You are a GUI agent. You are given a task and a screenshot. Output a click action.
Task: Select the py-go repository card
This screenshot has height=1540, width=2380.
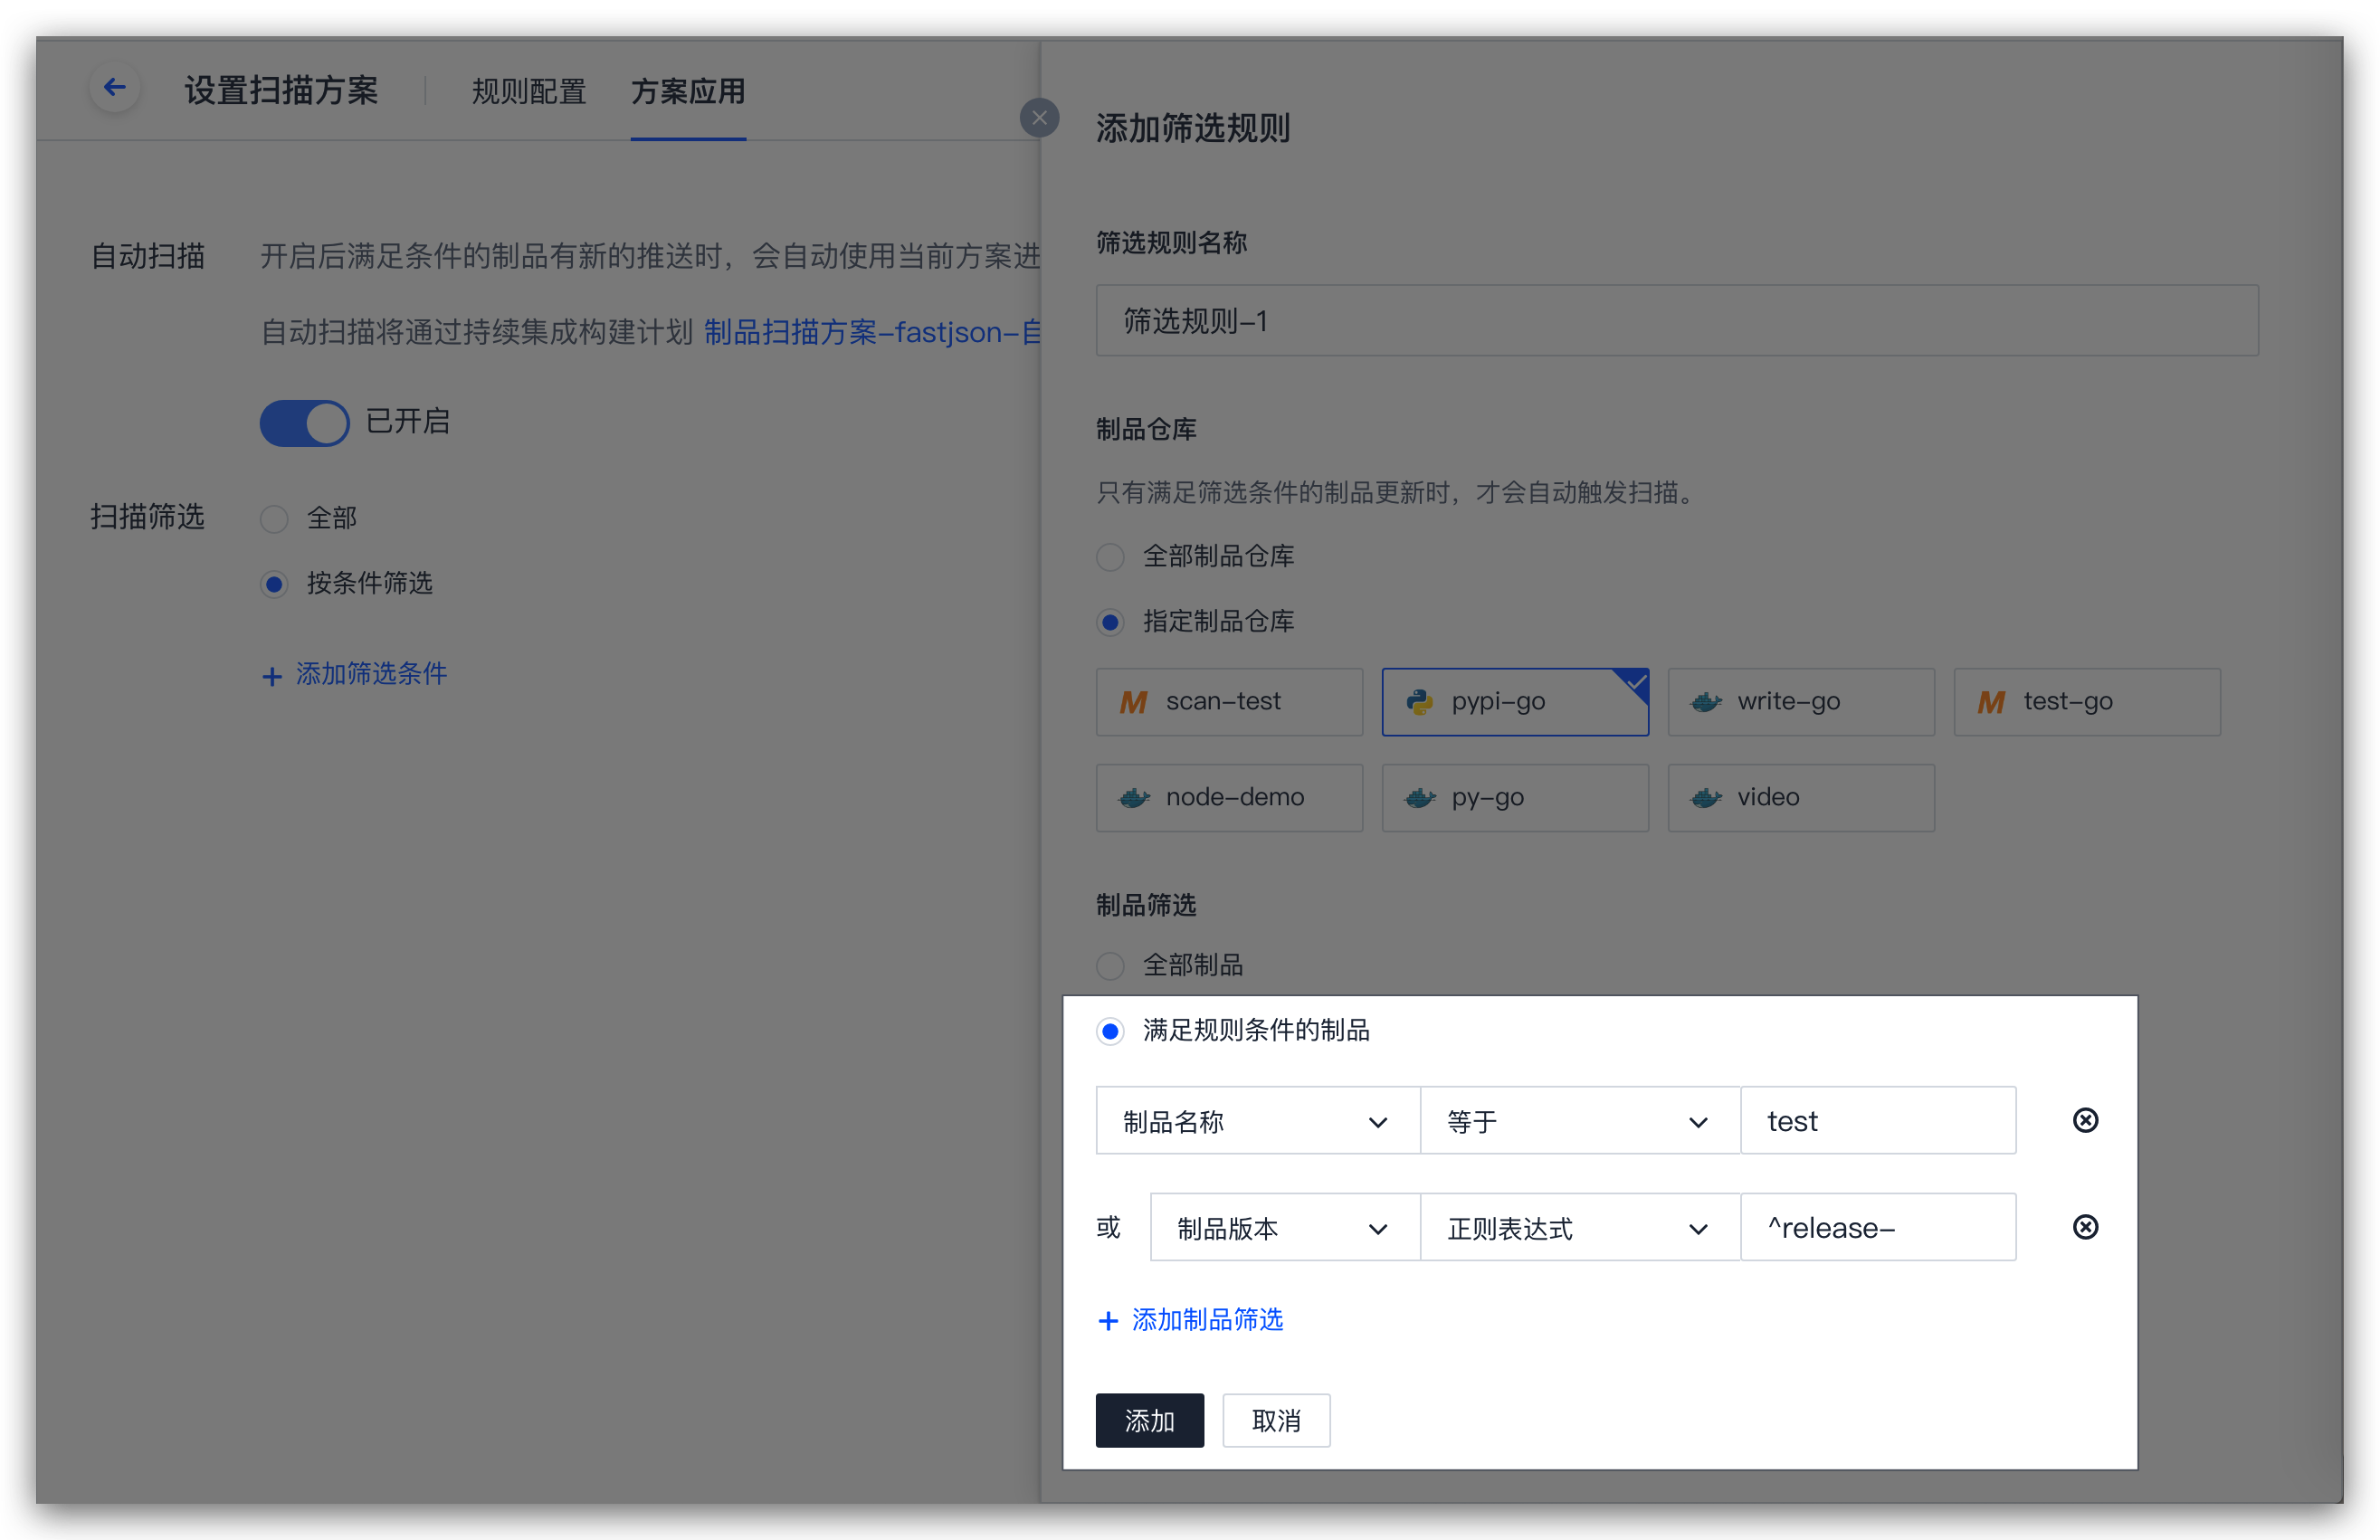1515,798
